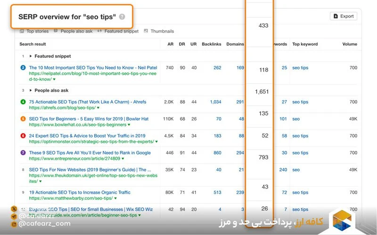Open 'SEO Tips for Beginners' Bowler Hat title
Viewport: 377px width, 235px height.
click(x=89, y=119)
